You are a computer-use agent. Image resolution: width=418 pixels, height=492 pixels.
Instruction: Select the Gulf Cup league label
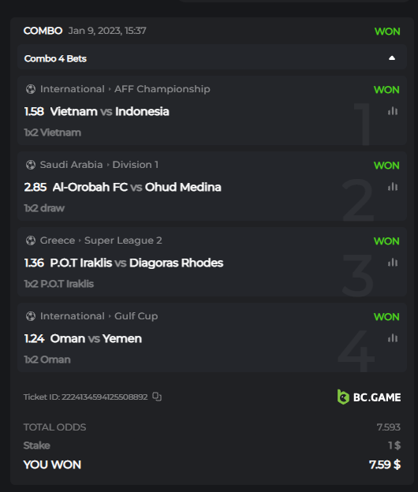tap(136, 316)
